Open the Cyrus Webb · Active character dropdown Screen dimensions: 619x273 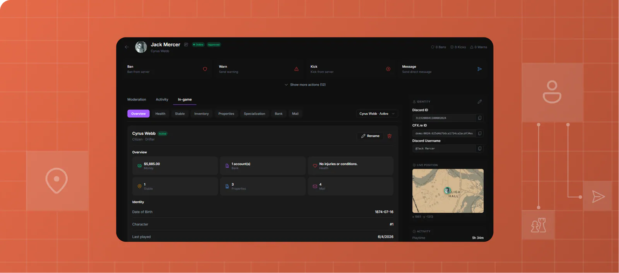[x=377, y=114]
